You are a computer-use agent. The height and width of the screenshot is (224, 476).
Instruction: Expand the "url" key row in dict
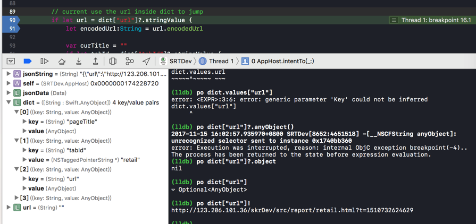[x=24, y=179]
